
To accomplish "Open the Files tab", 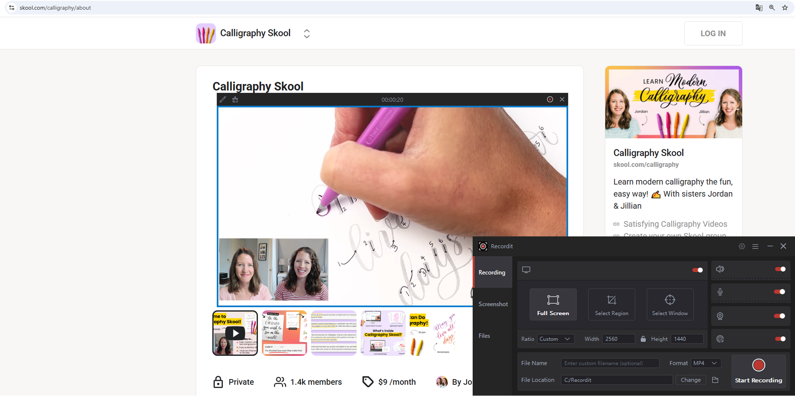I will 484,336.
